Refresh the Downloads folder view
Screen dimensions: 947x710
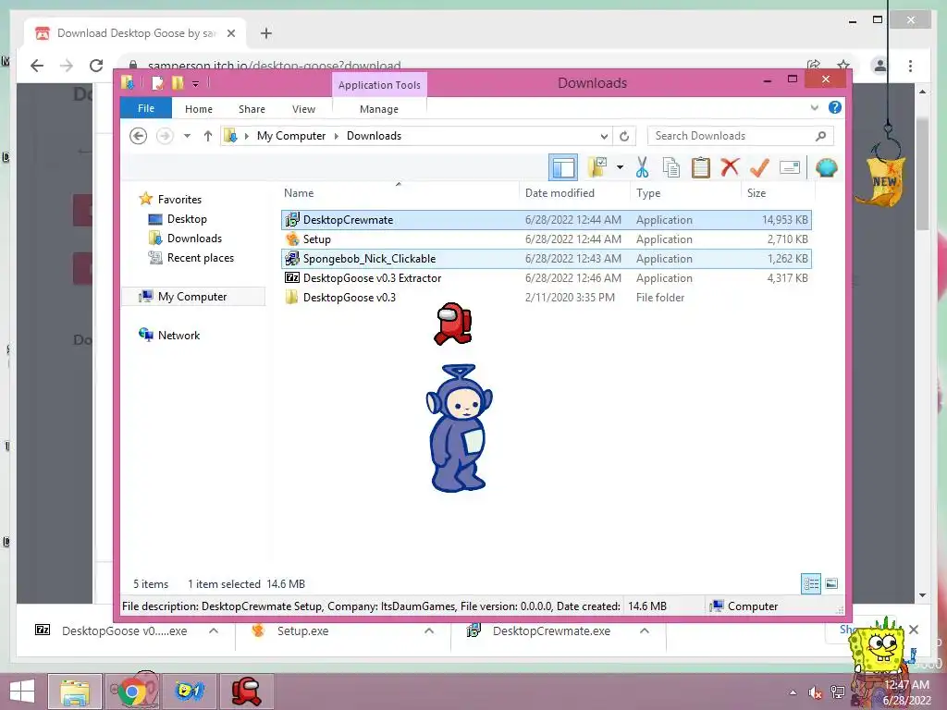pos(624,136)
